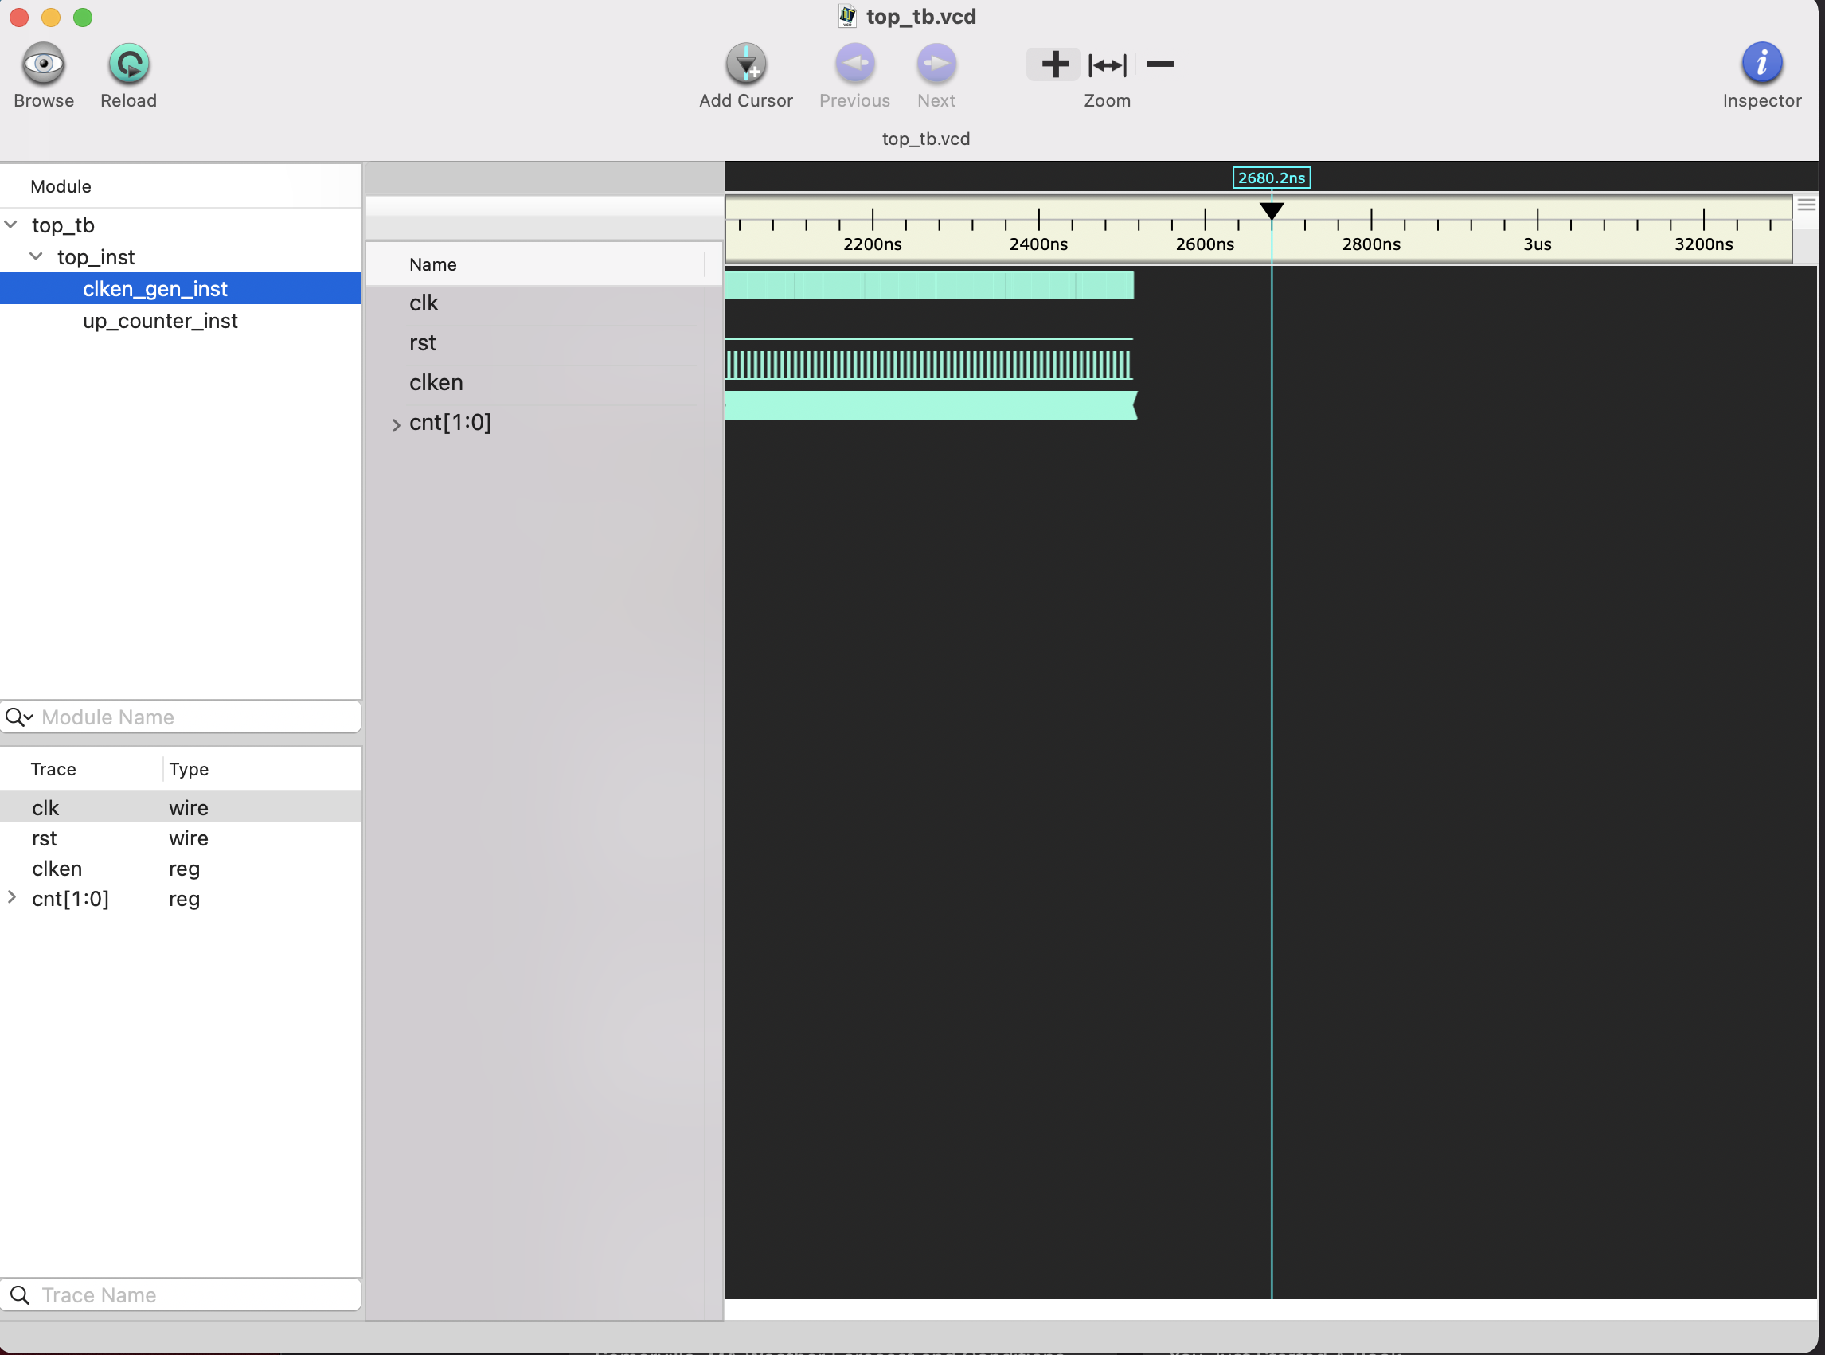The image size is (1825, 1355).
Task: Click the Browse eye icon in the toolbar
Action: tap(43, 62)
